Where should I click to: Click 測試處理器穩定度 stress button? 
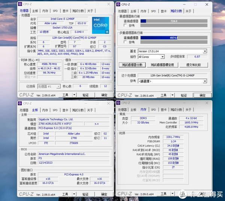tap(162, 65)
